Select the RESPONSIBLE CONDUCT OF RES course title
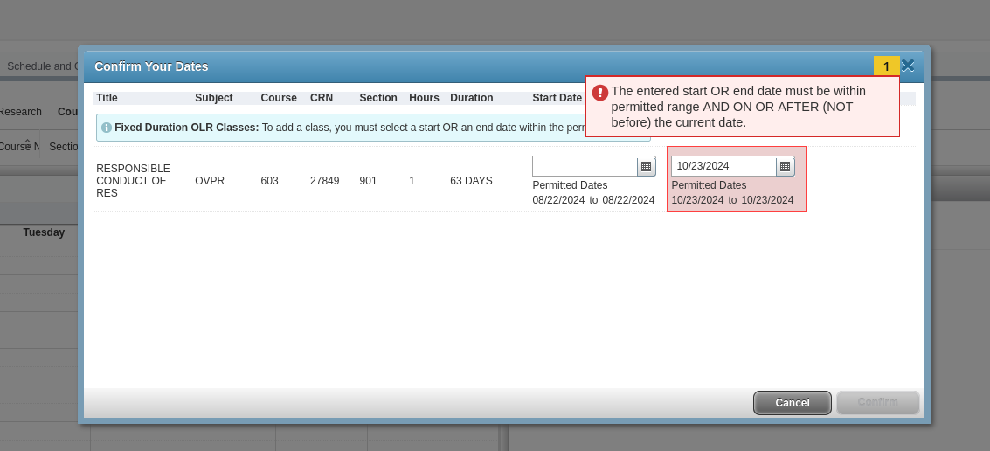The width and height of the screenshot is (990, 451). pos(133,181)
